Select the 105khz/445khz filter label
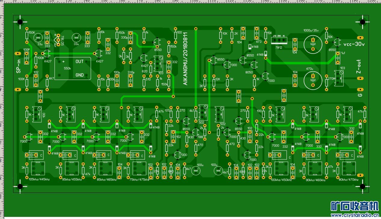 [x=39, y=179]
